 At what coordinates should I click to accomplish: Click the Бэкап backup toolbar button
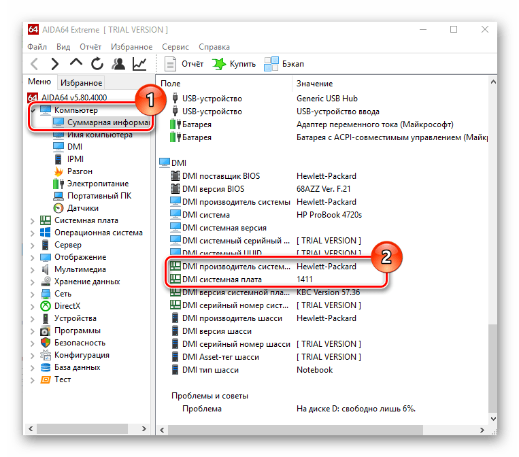[284, 64]
